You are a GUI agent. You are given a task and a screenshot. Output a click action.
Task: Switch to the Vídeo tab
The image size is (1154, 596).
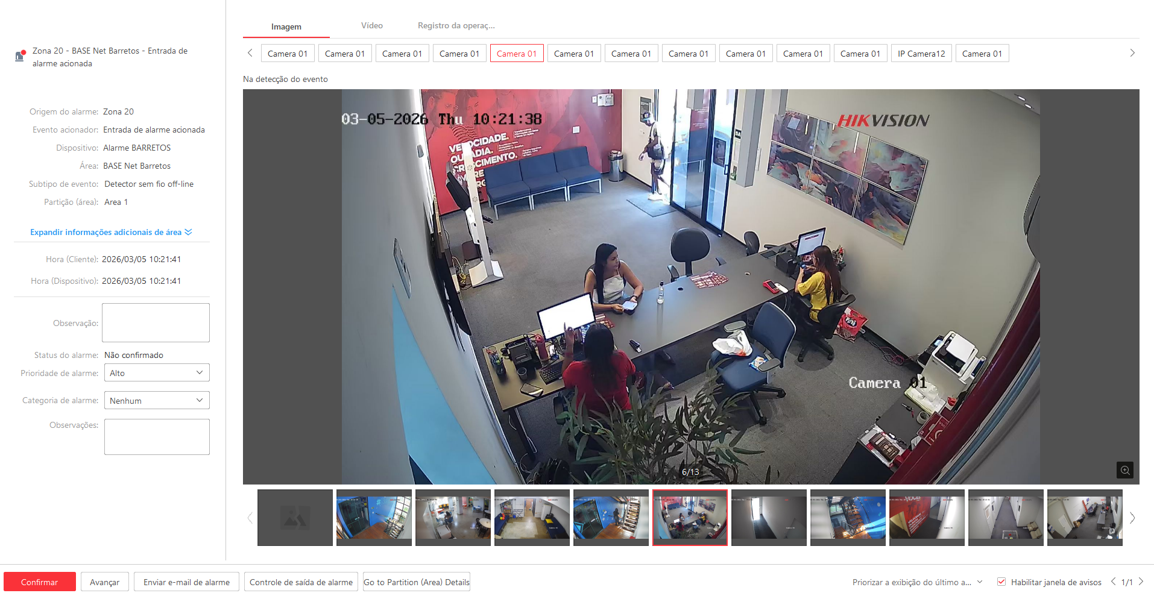(x=371, y=26)
